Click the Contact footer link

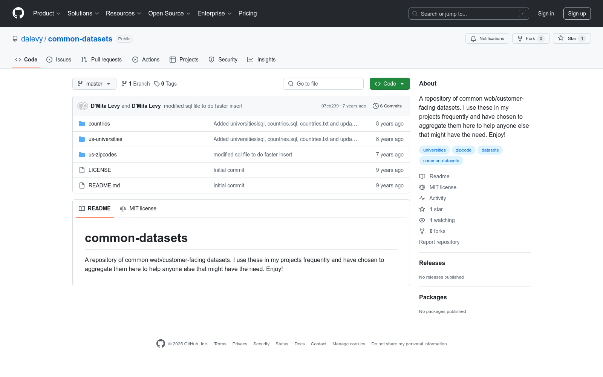coord(318,344)
